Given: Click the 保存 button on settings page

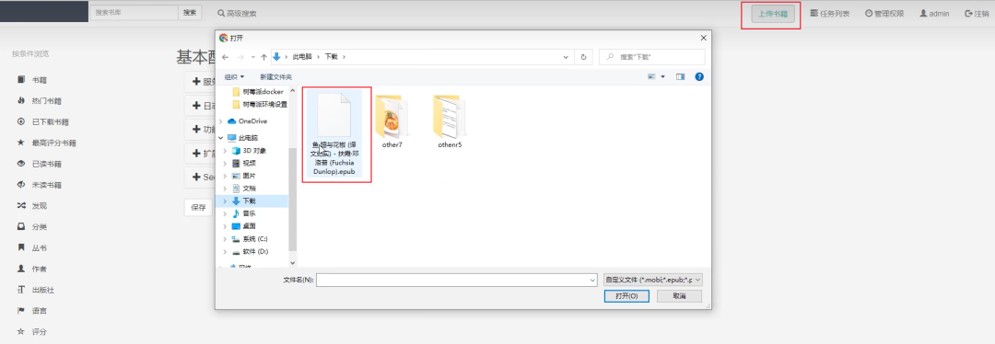Looking at the screenshot, I should (x=199, y=207).
